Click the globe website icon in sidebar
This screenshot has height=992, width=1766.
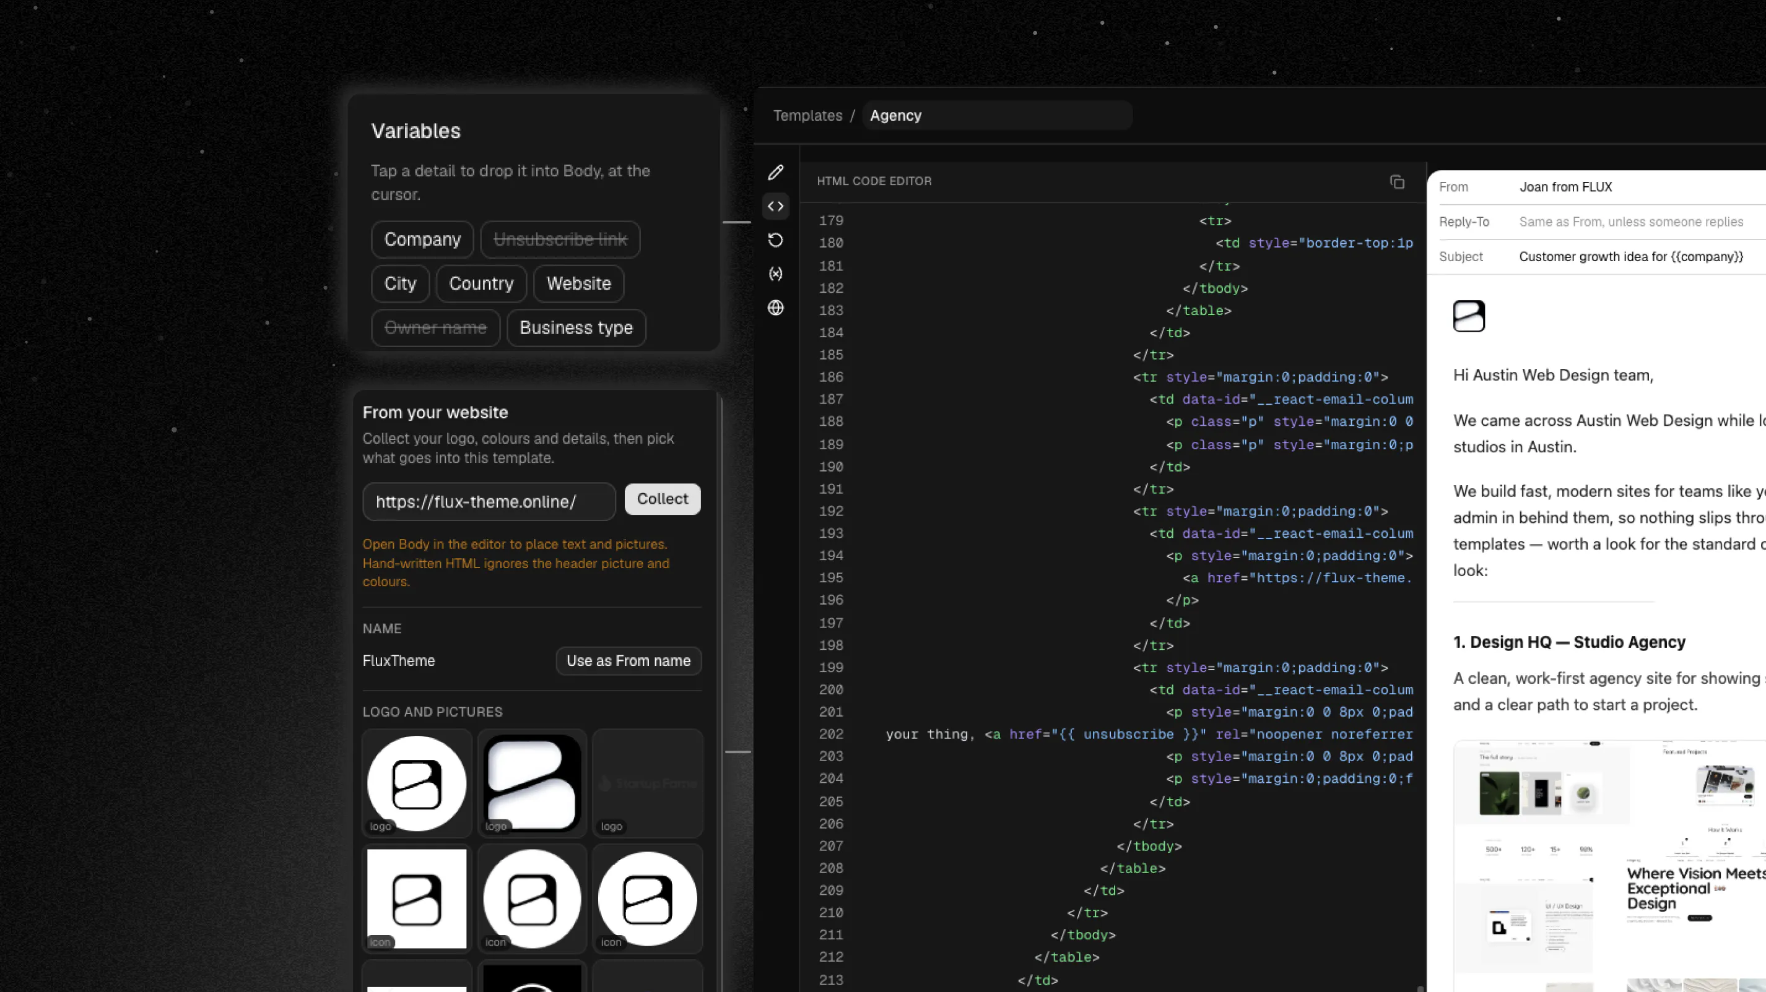pos(775,308)
